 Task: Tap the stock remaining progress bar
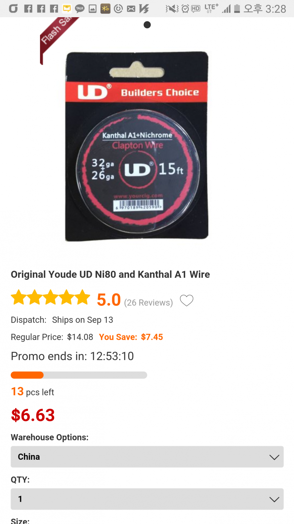point(79,375)
